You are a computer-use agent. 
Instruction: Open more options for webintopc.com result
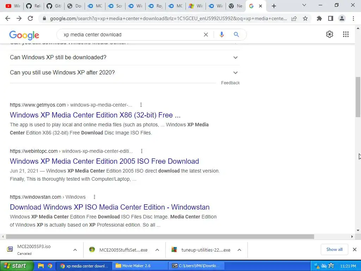click(x=142, y=151)
